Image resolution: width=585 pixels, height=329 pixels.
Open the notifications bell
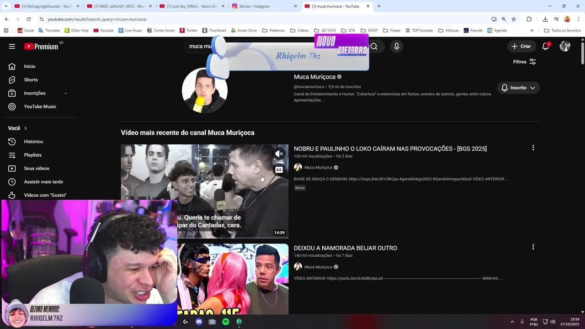[x=545, y=46]
